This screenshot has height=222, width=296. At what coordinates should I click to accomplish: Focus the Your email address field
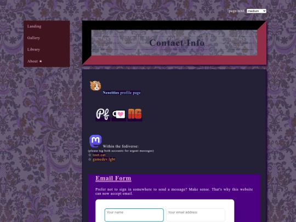pyautogui.click(x=196, y=215)
